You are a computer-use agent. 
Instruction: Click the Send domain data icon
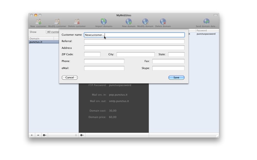pyautogui.click(x=206, y=22)
